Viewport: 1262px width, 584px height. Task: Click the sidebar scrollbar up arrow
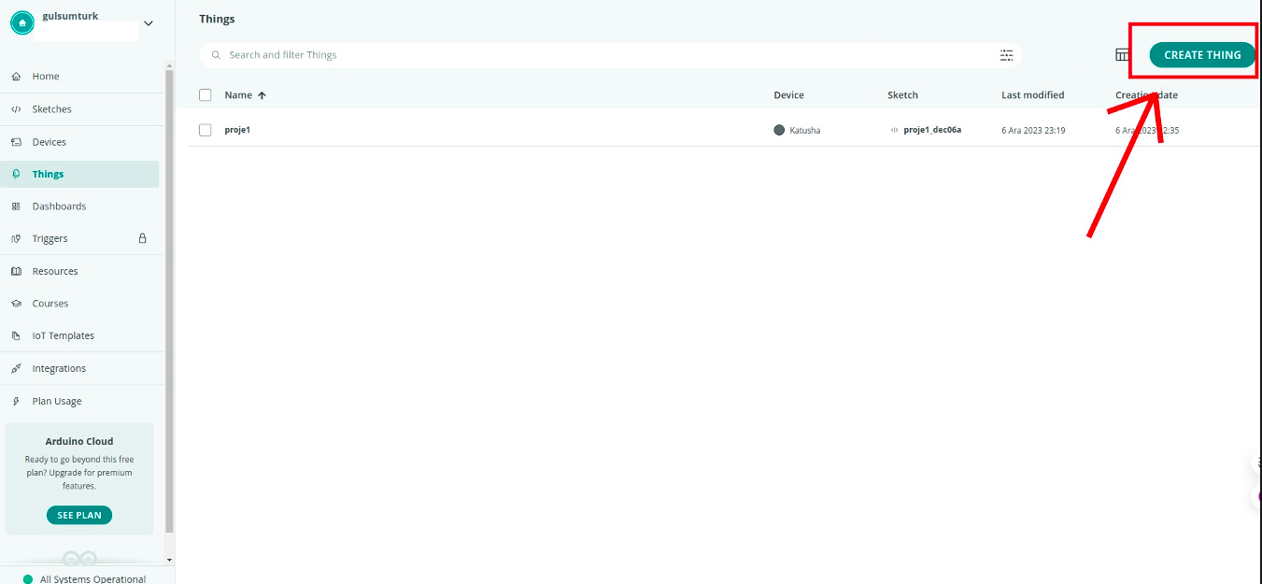click(x=169, y=65)
